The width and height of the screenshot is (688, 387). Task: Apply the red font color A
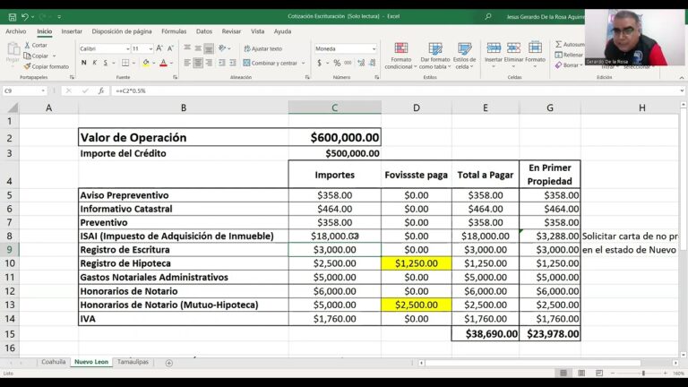(x=163, y=63)
